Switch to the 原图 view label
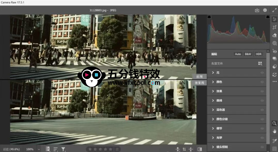Viewport: 278px width, 152px height. 199,77
